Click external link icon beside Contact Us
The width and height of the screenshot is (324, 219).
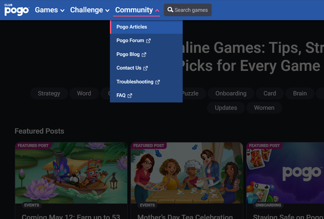(146, 68)
